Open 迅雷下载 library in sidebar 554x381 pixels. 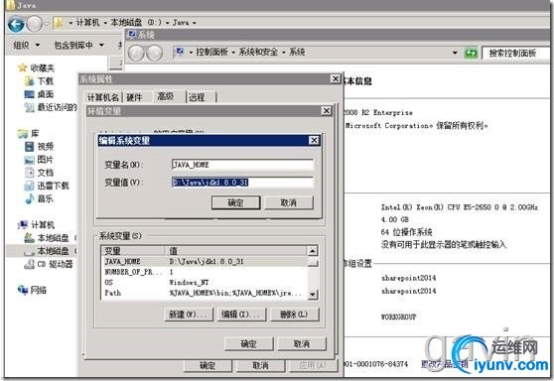pyautogui.click(x=47, y=186)
